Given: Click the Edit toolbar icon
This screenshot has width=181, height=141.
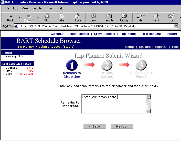Looking at the screenshot, I should (x=171, y=16).
